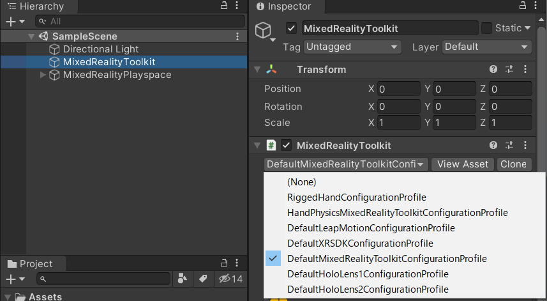Open Transform help reference

point(493,69)
